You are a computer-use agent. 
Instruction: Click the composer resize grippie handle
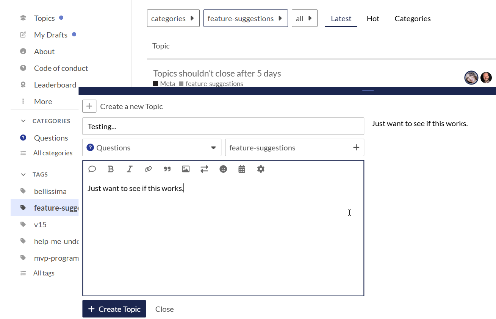coord(368,91)
